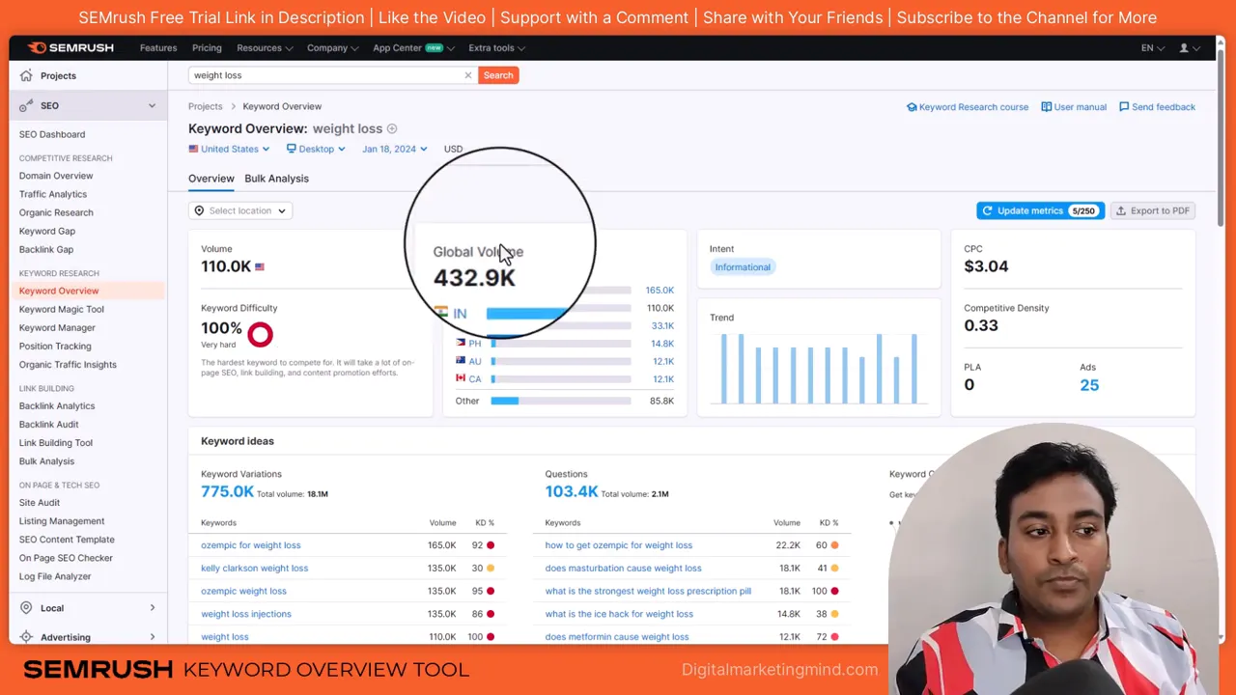1236x695 pixels.
Task: Open the User manual book icon
Action: (x=1046, y=106)
